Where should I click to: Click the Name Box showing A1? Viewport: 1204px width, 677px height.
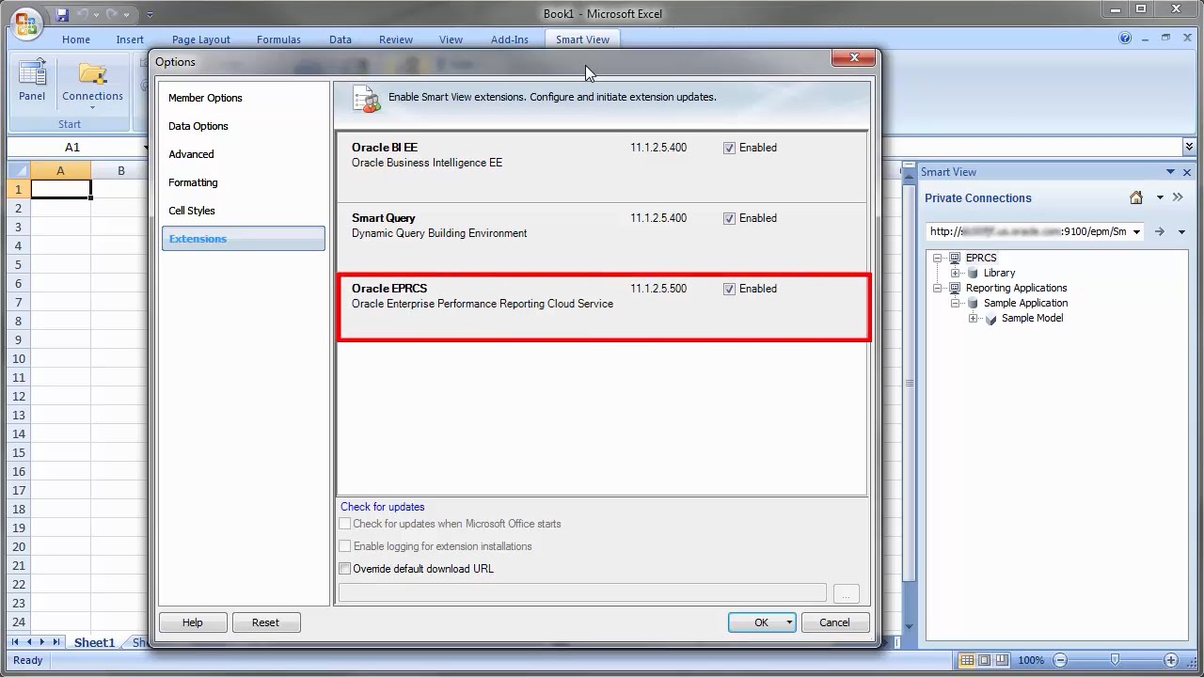[x=73, y=148]
